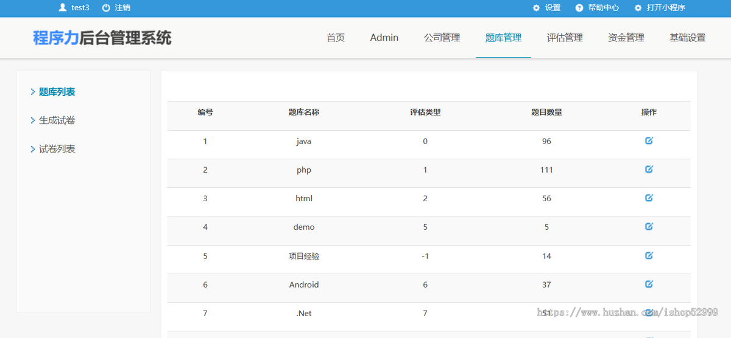This screenshot has width=731, height=338.
Task: Click the question count 14 cell
Action: tap(546, 256)
